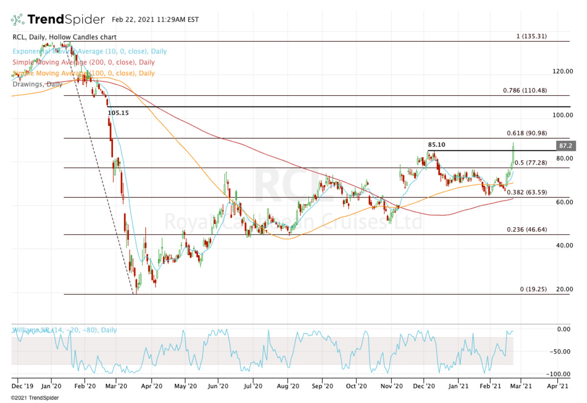The height and width of the screenshot is (403, 587).
Task: Click the 85.10 resistance level label
Action: point(436,145)
